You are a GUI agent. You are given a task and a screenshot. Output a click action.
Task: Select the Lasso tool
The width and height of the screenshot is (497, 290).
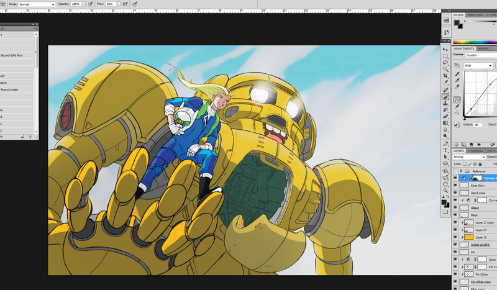click(445, 63)
